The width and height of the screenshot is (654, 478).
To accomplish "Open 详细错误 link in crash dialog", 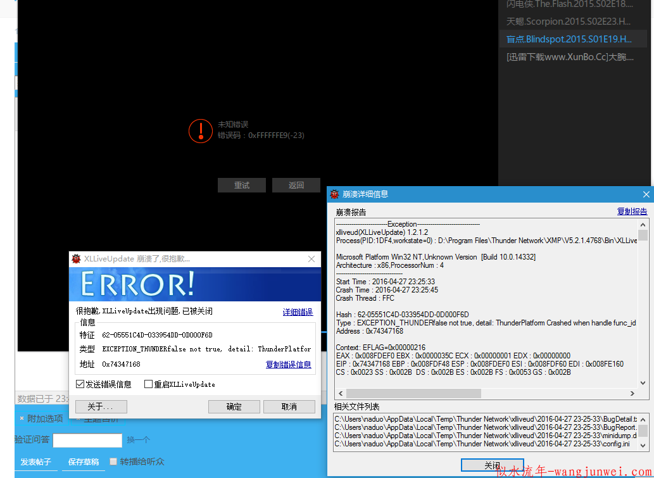I will click(298, 312).
